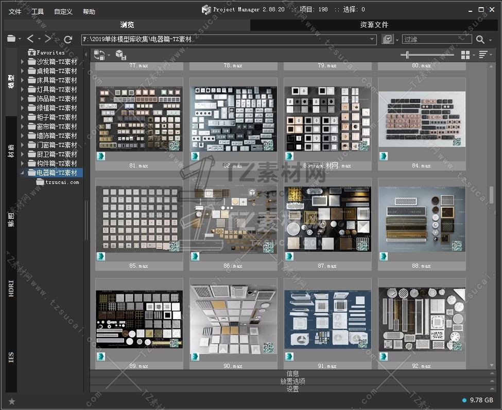The image size is (502, 410).
Task: Expand the 信息 panel
Action: [292, 374]
